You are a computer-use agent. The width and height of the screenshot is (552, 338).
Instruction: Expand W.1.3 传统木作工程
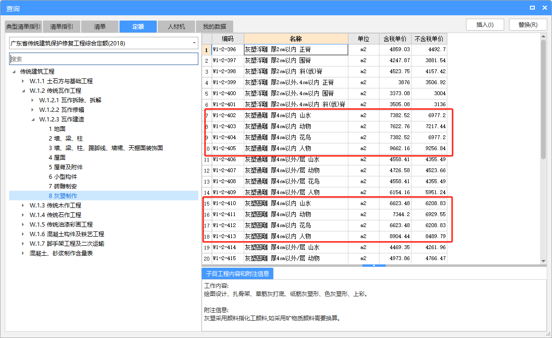23,205
